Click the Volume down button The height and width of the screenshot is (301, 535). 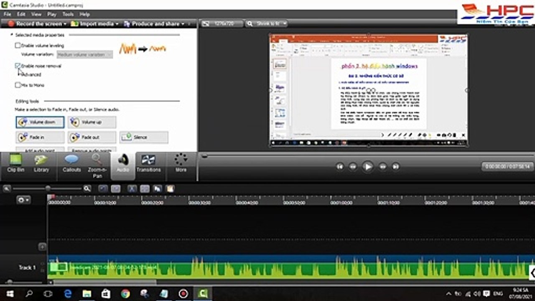(40, 122)
